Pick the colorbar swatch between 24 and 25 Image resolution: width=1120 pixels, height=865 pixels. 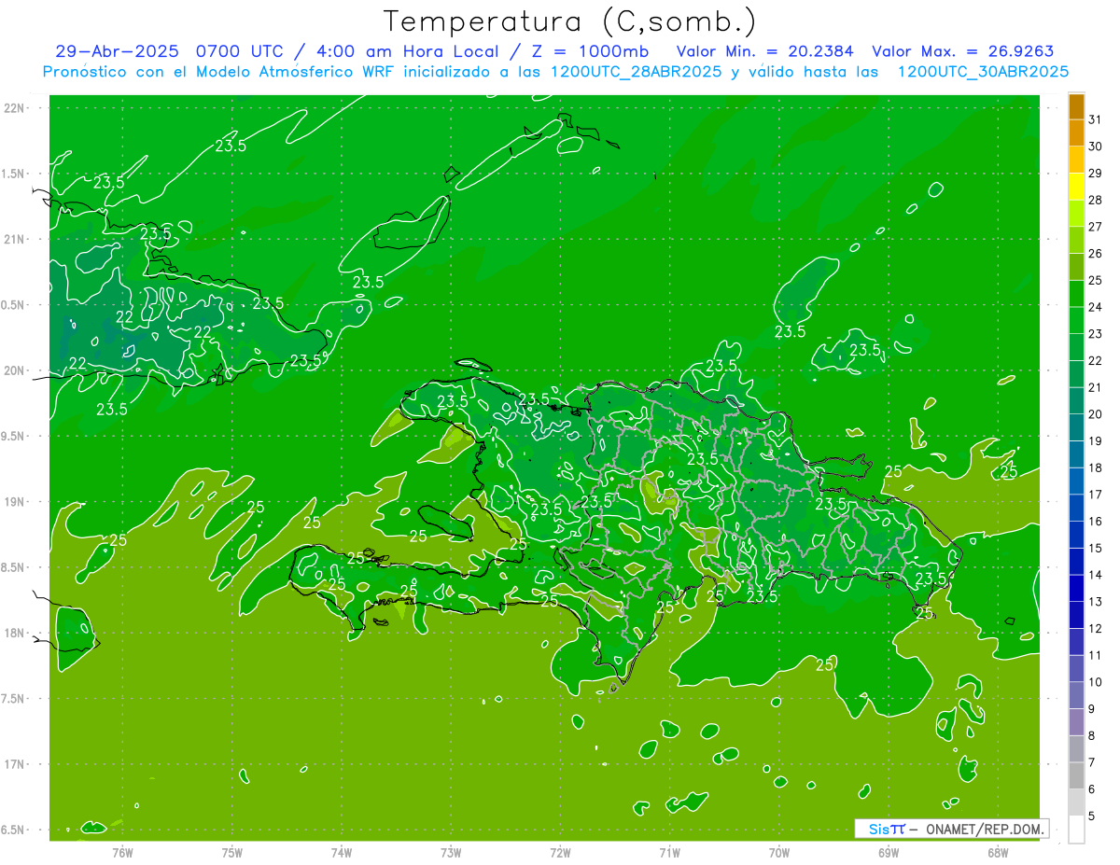[x=1076, y=294]
